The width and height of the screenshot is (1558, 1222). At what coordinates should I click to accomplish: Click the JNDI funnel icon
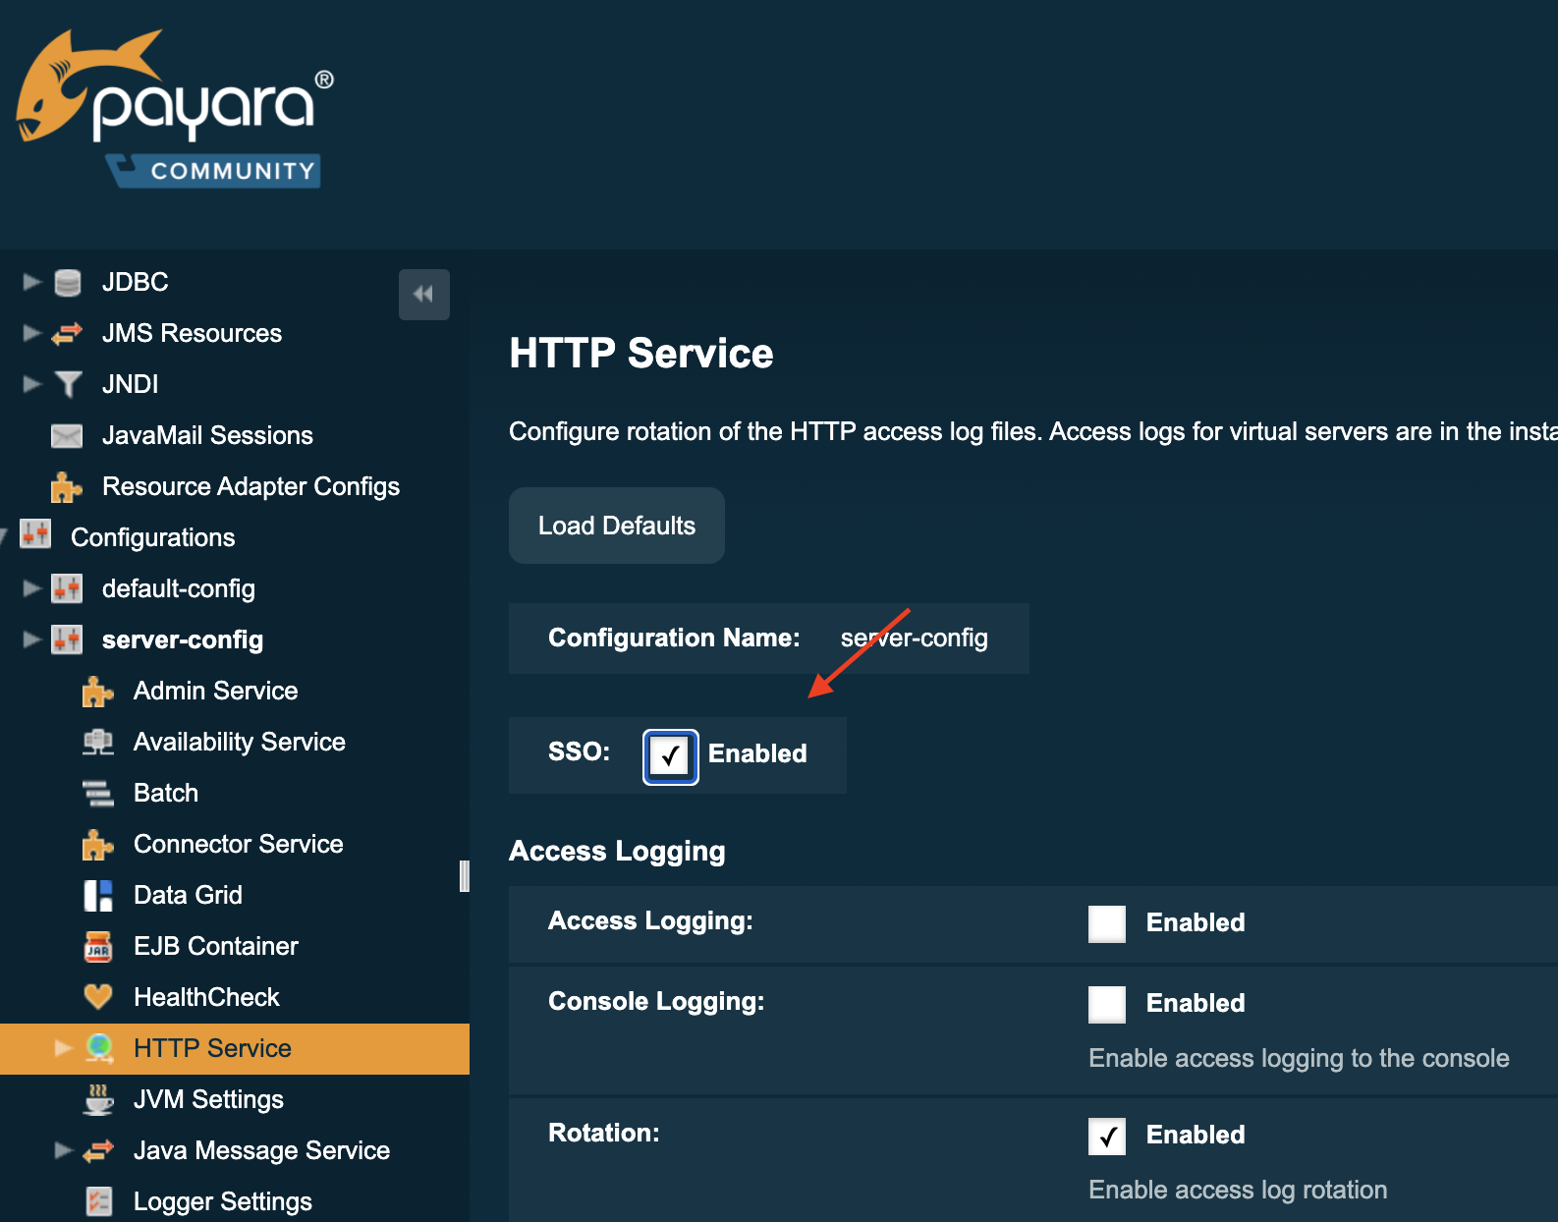68,384
